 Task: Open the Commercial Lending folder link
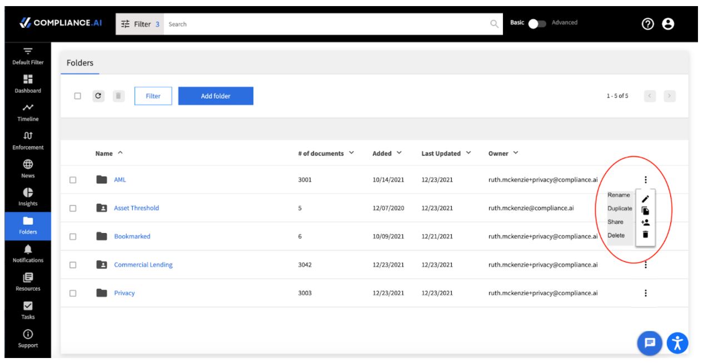143,265
